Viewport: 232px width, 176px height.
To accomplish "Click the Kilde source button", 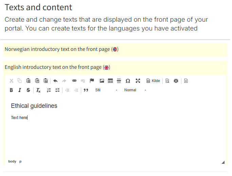I will point(153,81).
